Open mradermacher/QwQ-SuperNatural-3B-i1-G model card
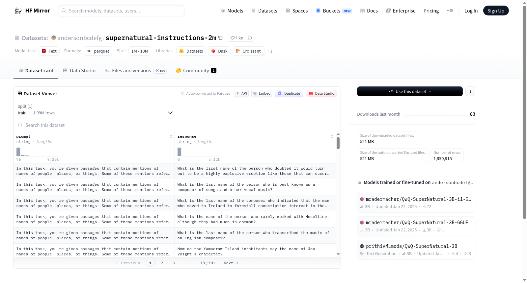Image resolution: width=527 pixels, height=283 pixels. point(416,202)
